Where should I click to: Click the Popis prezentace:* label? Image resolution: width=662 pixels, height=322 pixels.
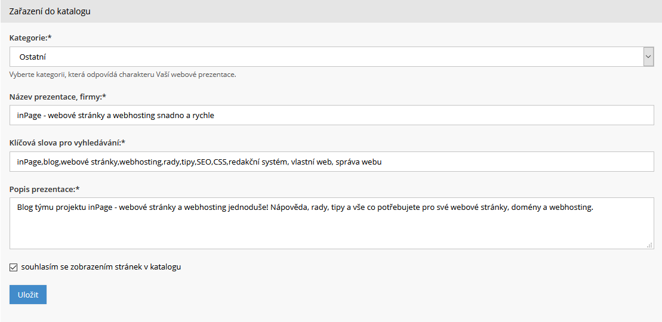coord(44,188)
